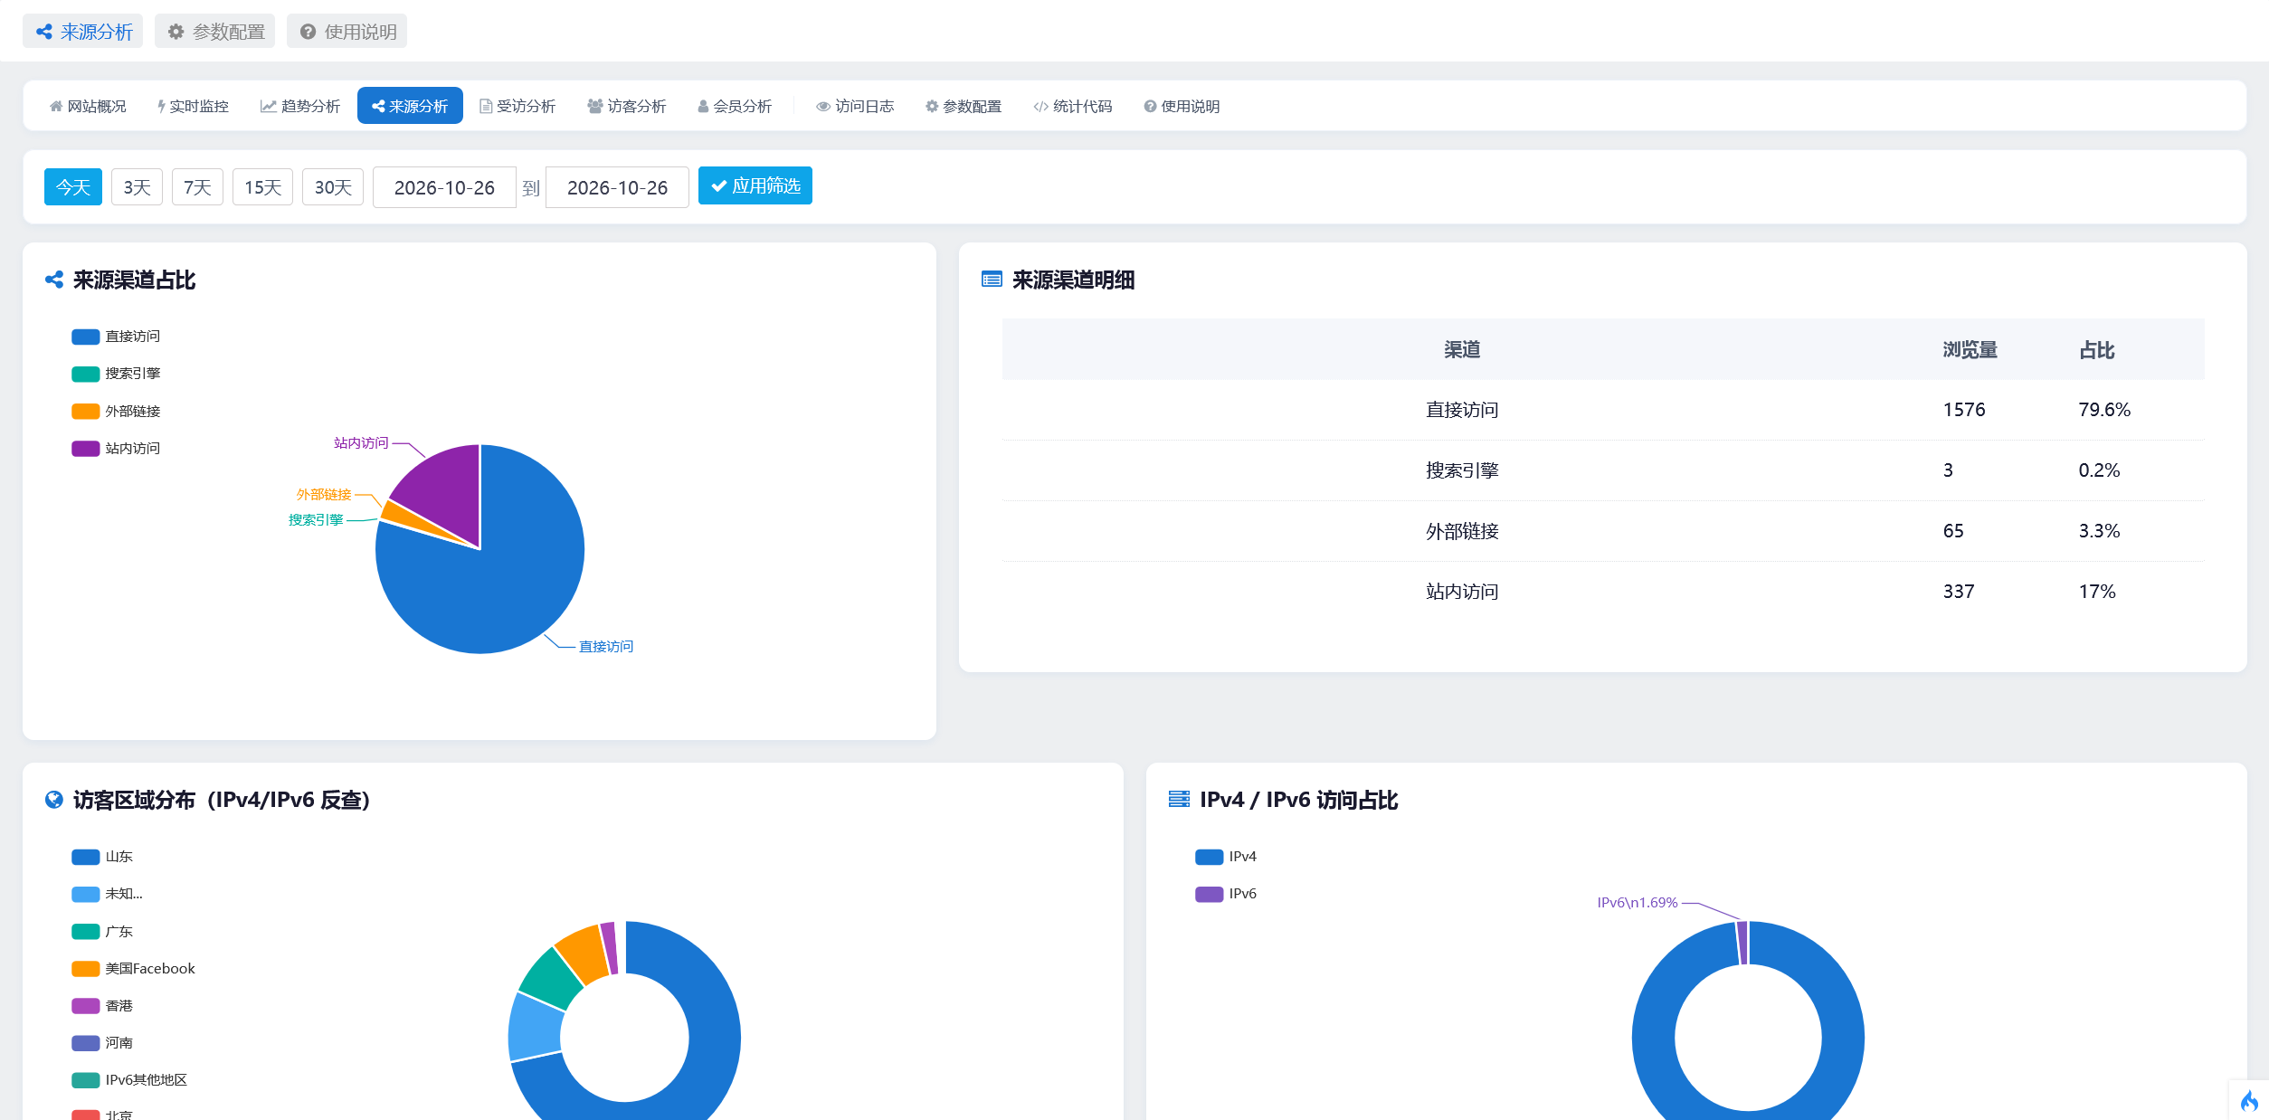Toggle 河南 legend item in region chart

pos(102,1043)
